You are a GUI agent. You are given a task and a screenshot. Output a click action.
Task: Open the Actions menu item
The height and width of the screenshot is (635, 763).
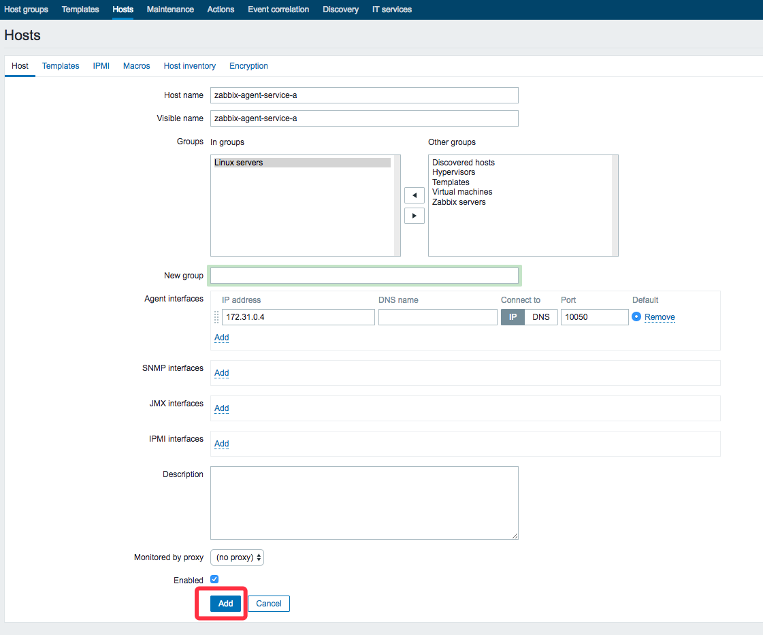pyautogui.click(x=221, y=10)
